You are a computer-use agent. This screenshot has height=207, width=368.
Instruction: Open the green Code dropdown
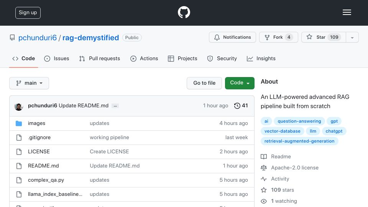pos(240,83)
